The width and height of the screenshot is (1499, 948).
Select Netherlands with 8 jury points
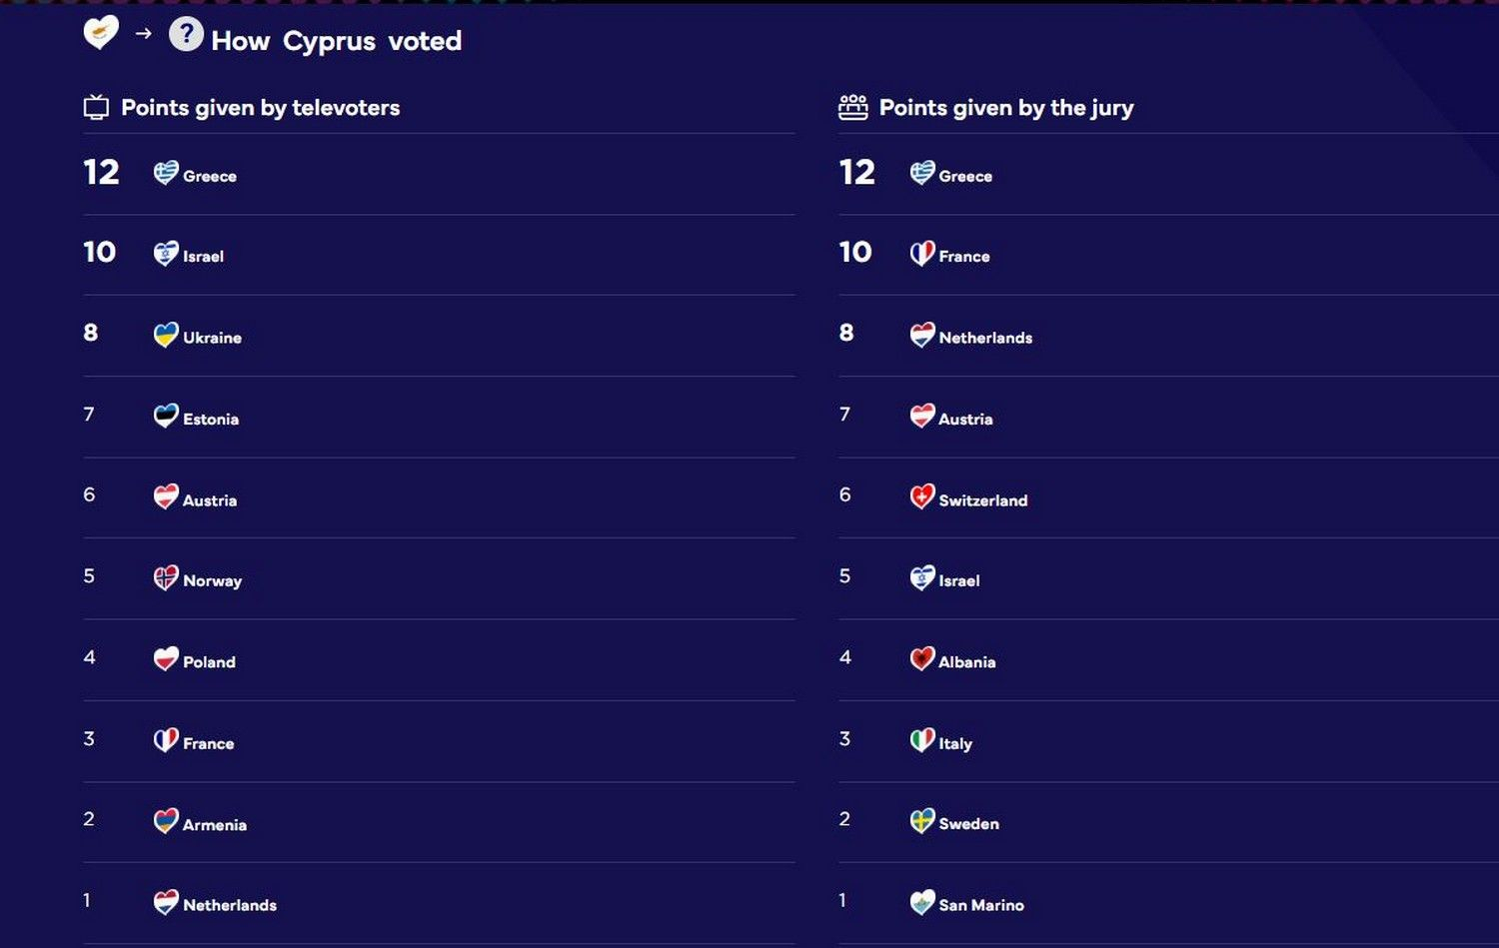pos(984,338)
